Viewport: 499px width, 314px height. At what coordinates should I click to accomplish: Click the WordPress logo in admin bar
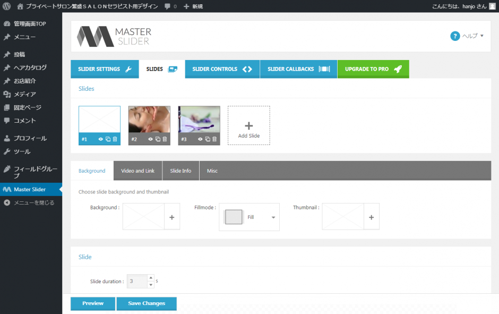coord(7,6)
